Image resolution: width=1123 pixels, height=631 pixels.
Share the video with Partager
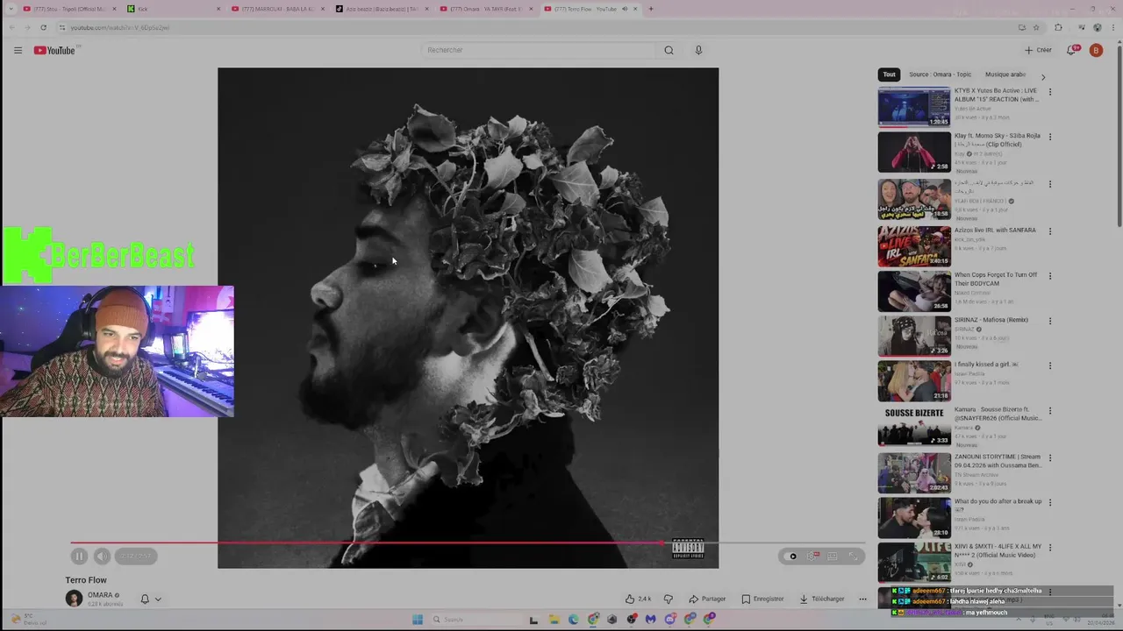(707, 599)
